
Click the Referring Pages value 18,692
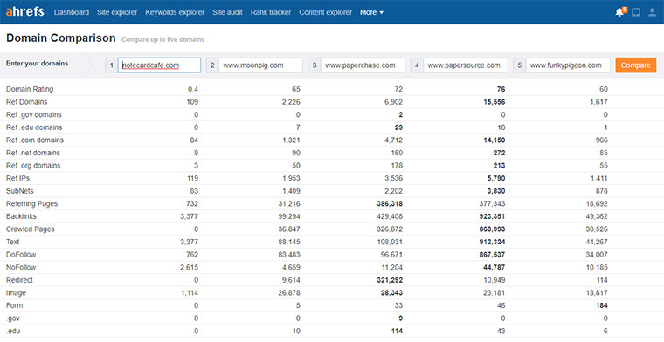pyautogui.click(x=597, y=204)
